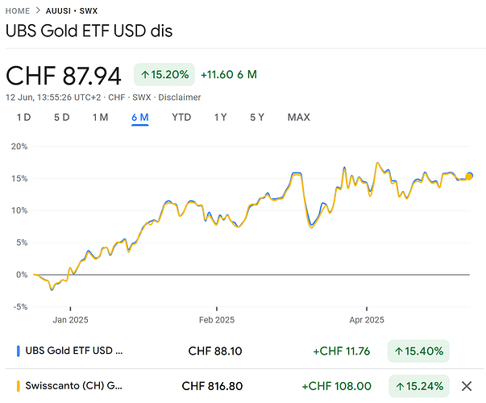Click the Feb 2025 axis label
486x403 pixels.
[x=217, y=320]
